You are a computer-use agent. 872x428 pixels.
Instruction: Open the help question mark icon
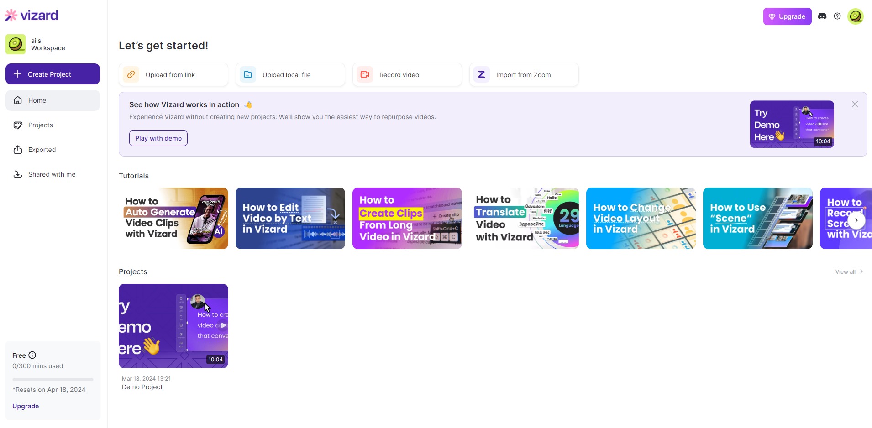click(x=837, y=16)
